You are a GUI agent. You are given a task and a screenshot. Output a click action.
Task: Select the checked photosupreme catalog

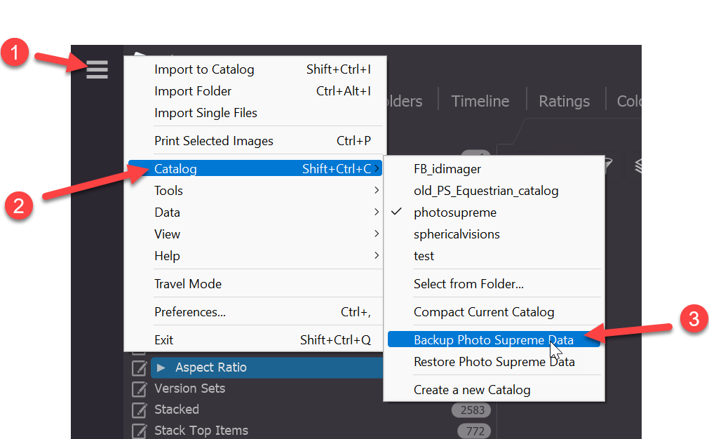[494, 212]
